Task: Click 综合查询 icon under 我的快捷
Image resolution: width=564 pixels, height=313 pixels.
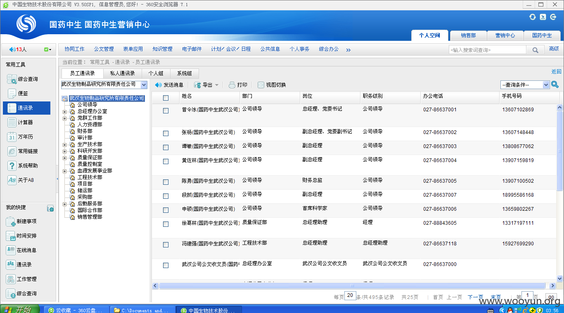Action: [x=11, y=294]
